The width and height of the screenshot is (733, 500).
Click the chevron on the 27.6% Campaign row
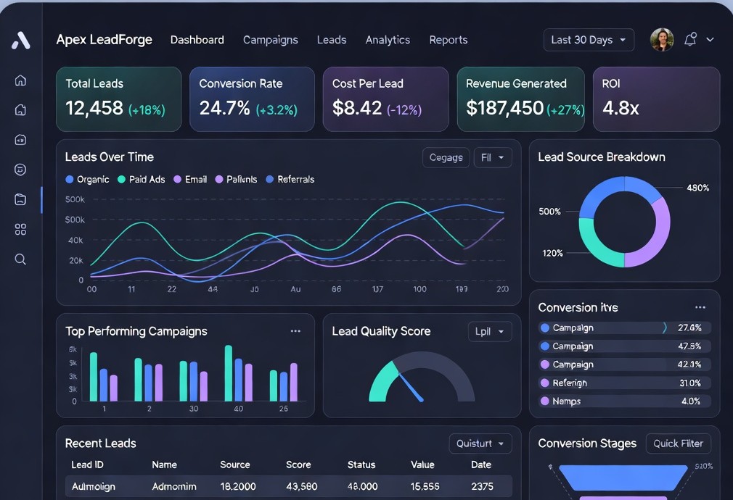pos(665,328)
